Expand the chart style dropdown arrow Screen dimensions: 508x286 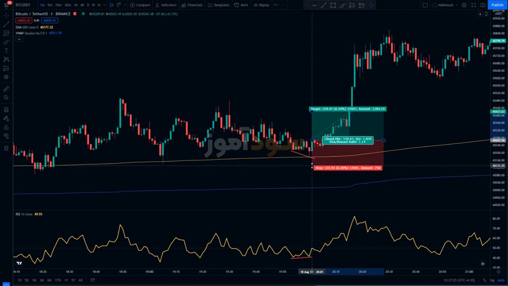pyautogui.click(x=126, y=5)
